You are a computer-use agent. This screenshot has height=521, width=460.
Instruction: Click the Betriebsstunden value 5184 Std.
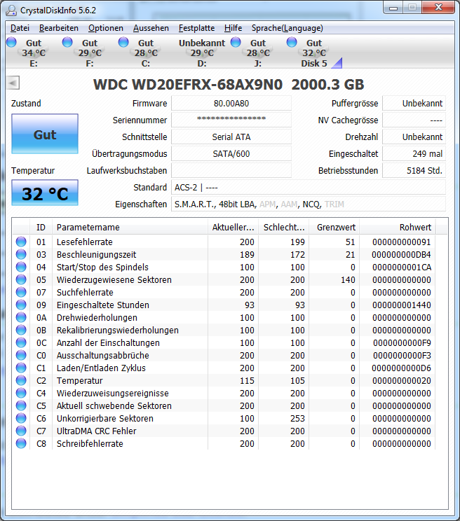point(414,170)
